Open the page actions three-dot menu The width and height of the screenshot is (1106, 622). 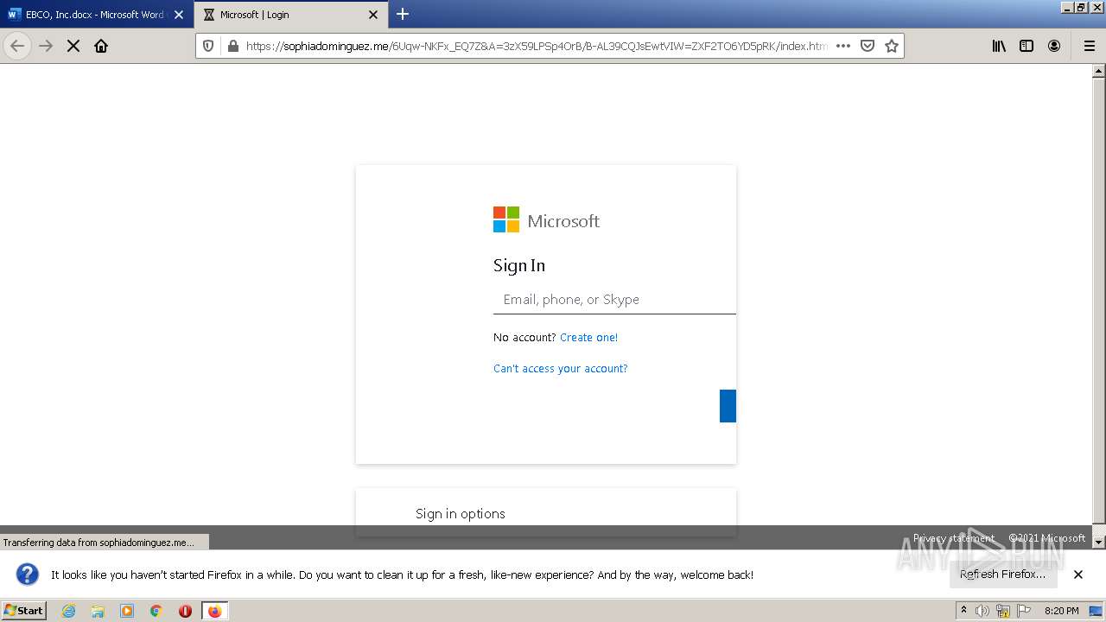[843, 46]
